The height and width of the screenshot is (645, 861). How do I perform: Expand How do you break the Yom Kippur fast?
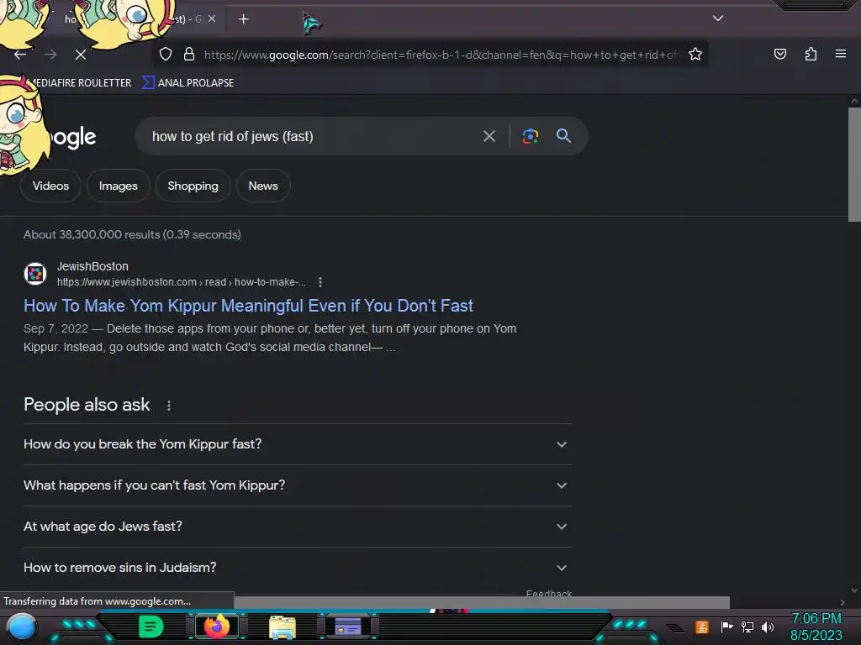tap(297, 444)
